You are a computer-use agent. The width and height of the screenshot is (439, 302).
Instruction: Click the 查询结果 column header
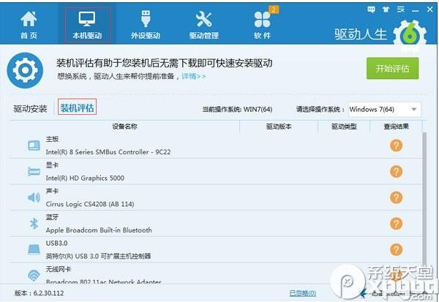396,127
